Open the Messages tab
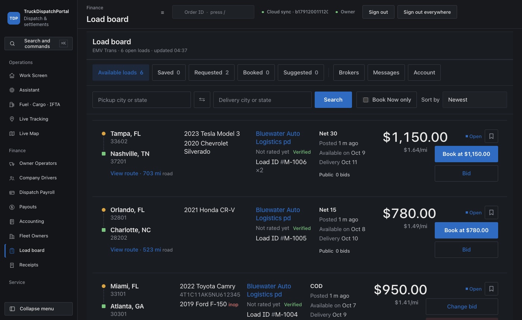The width and height of the screenshot is (522, 320). click(386, 73)
